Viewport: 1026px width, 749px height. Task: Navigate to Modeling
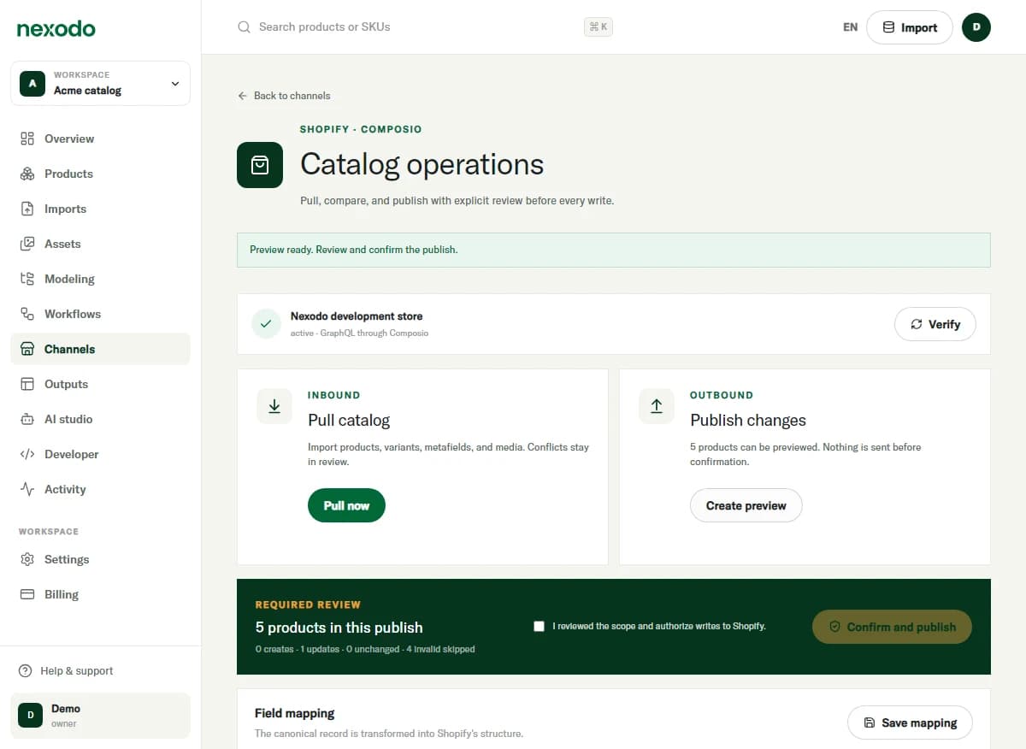click(x=100, y=279)
